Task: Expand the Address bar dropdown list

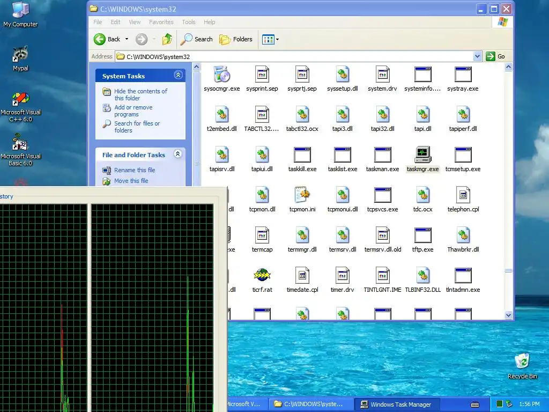Action: [477, 56]
